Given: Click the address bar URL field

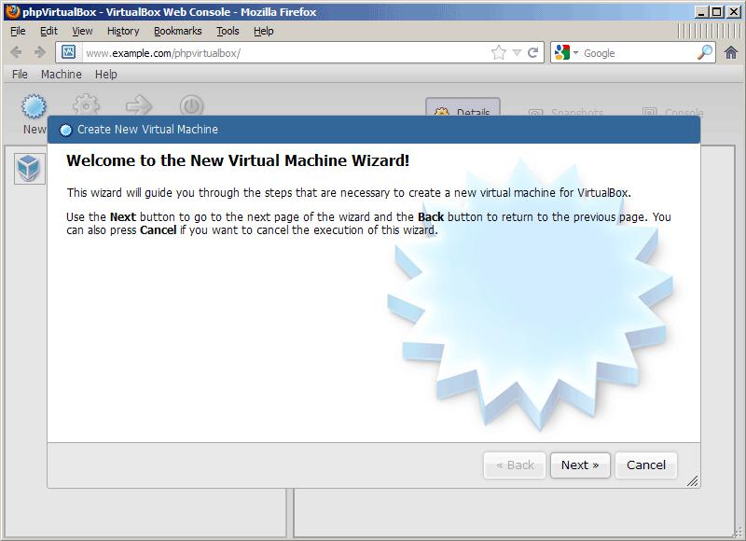Looking at the screenshot, I should tap(280, 53).
